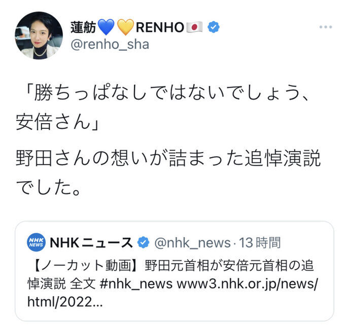Click the blue verified badge beside RENHO

tap(214, 27)
